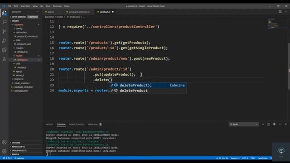Select first deleteProduct); tabnine suggestion
The height and width of the screenshot is (163, 290).
coord(148,85)
